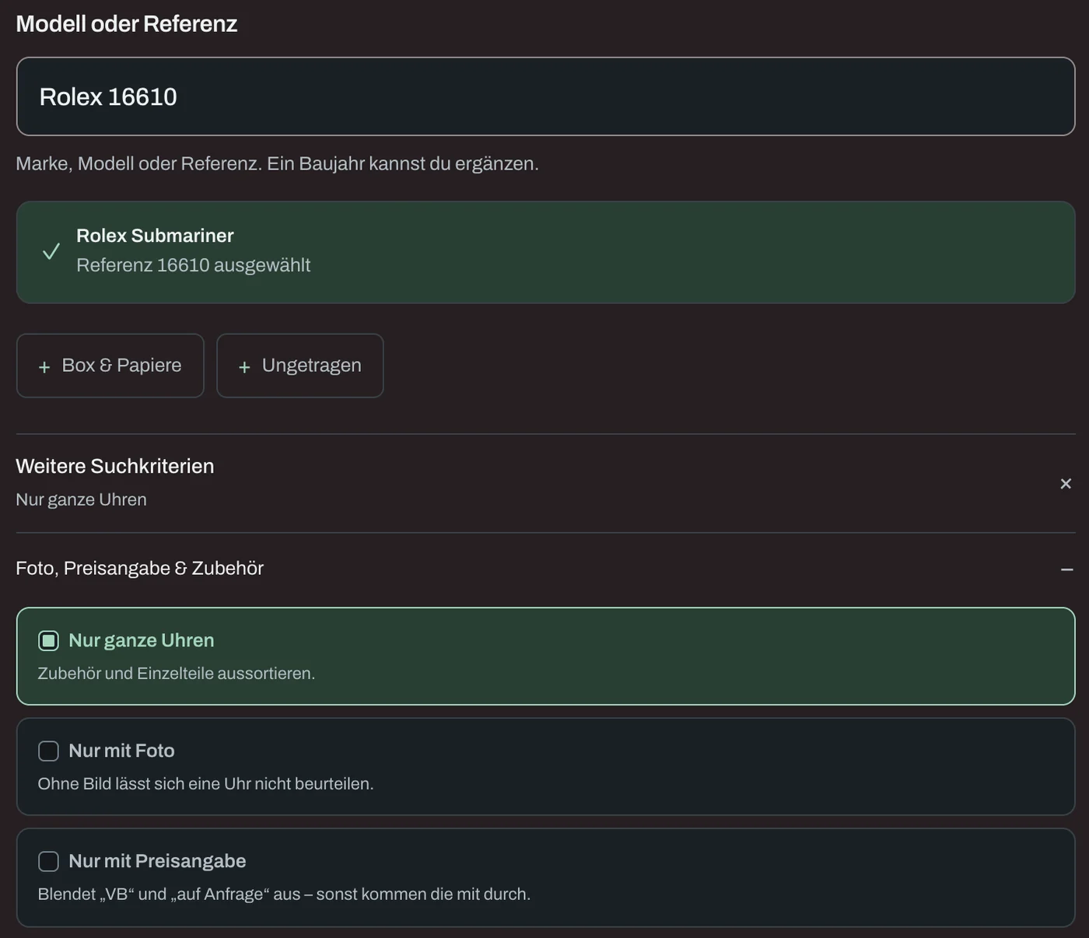Screen dimensions: 1089x938
Task: Click the Zubehör und Einzelteile aussortieren description
Action: pyautogui.click(x=177, y=674)
